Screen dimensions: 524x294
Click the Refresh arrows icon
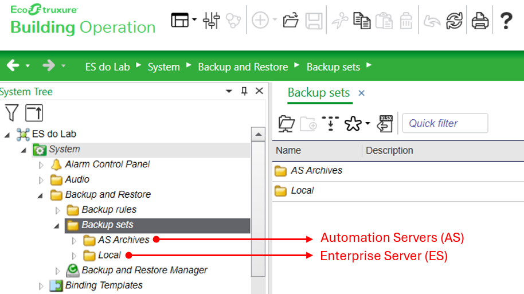[x=454, y=21]
